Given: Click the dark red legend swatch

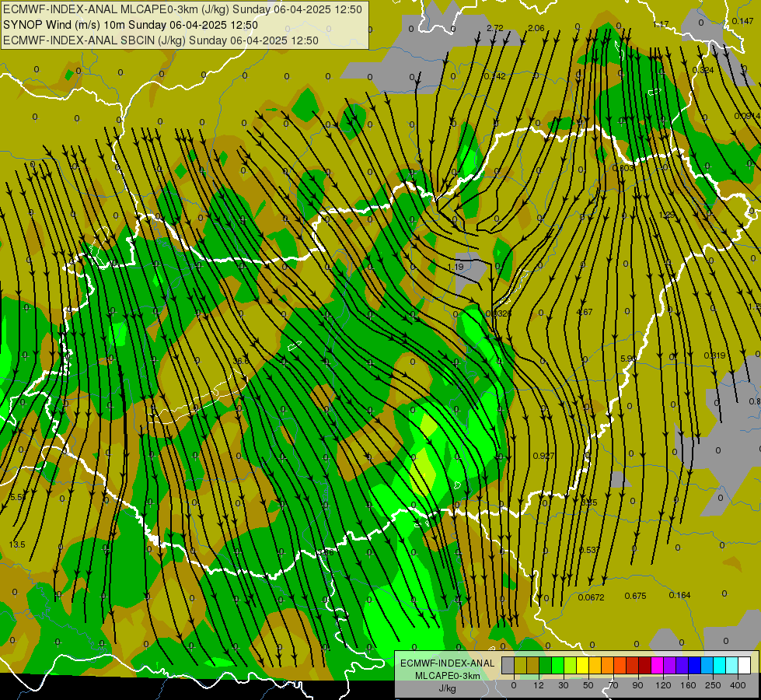Looking at the screenshot, I should click(644, 666).
